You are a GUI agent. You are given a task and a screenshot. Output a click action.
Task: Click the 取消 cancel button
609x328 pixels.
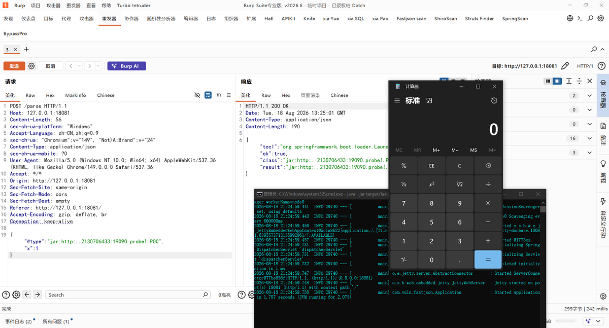click(x=50, y=66)
